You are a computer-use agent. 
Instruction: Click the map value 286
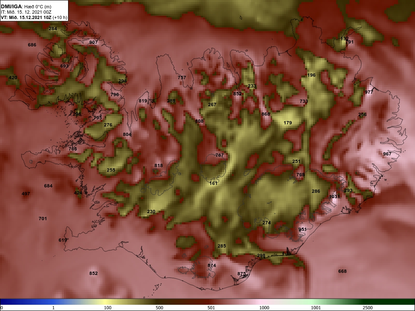click(316, 191)
